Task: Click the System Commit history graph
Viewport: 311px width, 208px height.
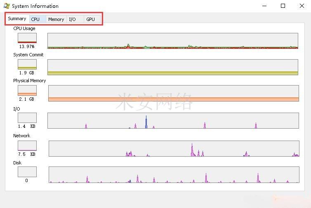Action: [x=172, y=67]
